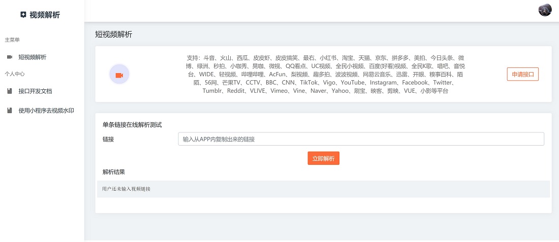Open the 接口开发文档 menu entry

click(35, 91)
